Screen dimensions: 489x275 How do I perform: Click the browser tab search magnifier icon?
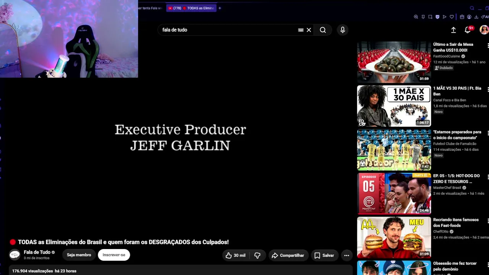pyautogui.click(x=472, y=8)
